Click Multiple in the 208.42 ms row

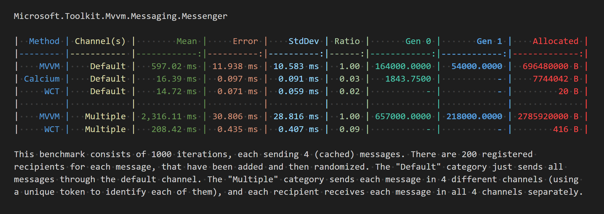point(106,129)
